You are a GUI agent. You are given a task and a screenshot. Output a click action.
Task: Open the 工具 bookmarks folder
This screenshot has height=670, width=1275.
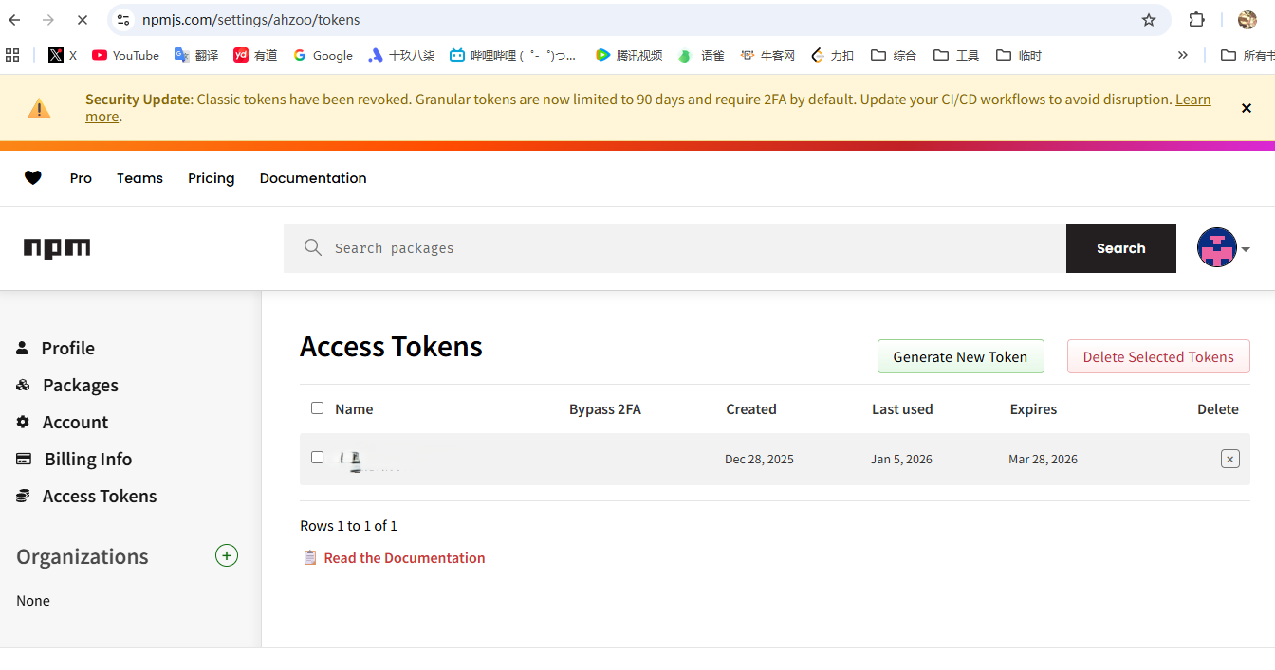956,55
